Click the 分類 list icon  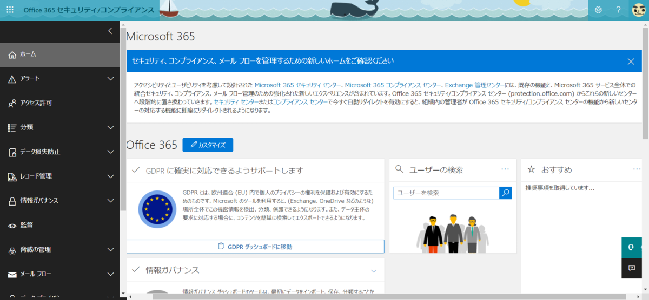12,127
